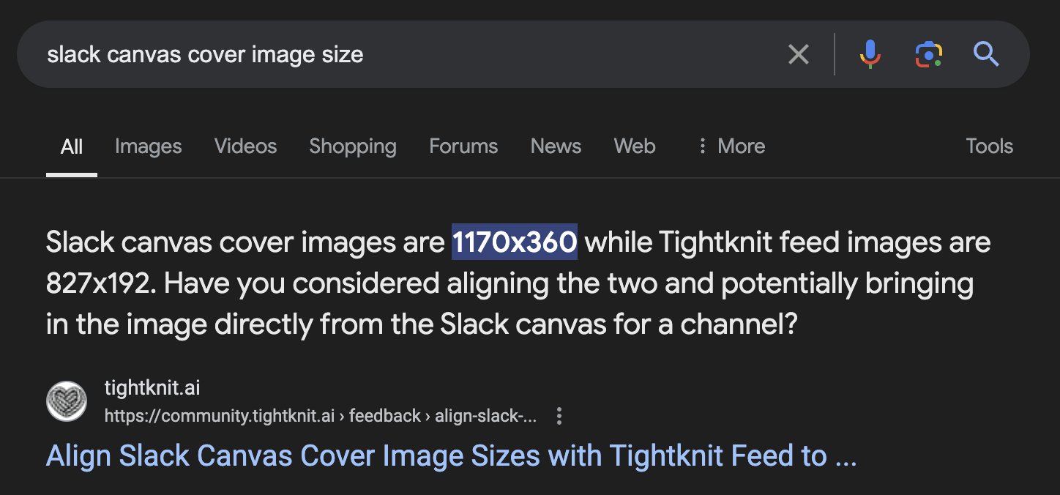Open the Align Slack Canvas Cover Image Sizes result
1060x495 pixels.
(451, 455)
